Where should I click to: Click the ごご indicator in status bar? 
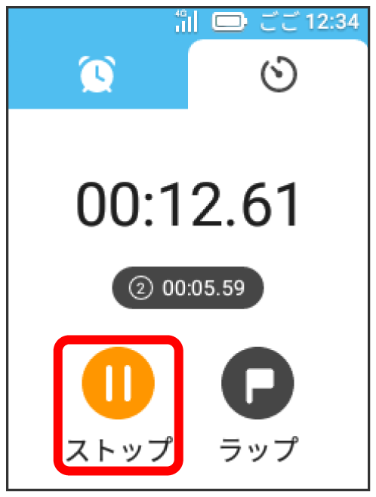[280, 21]
